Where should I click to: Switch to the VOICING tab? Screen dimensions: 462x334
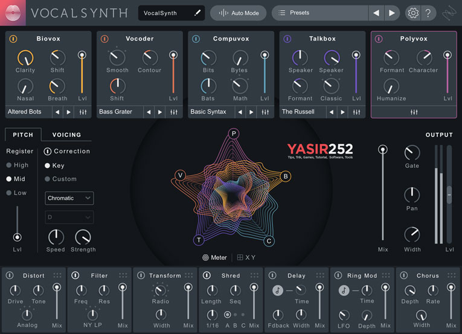pos(66,135)
